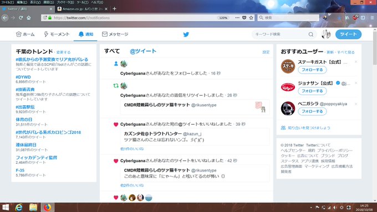Open the #DYWD trend

point(23,77)
